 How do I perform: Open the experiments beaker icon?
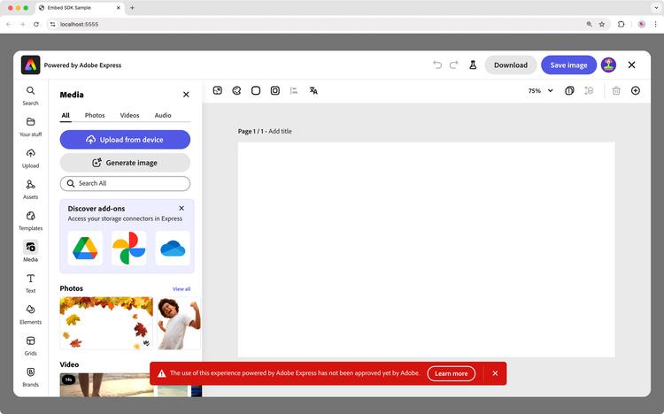click(x=473, y=65)
